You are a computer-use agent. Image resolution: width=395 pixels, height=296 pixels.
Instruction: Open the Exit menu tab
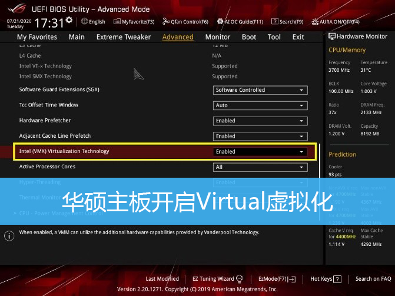pyautogui.click(x=298, y=37)
